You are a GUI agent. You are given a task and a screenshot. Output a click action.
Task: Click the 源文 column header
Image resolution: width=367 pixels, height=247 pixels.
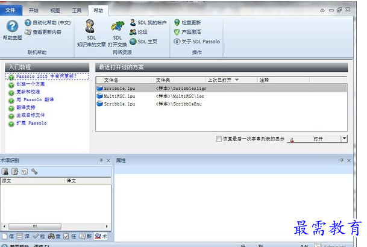pos(33,181)
